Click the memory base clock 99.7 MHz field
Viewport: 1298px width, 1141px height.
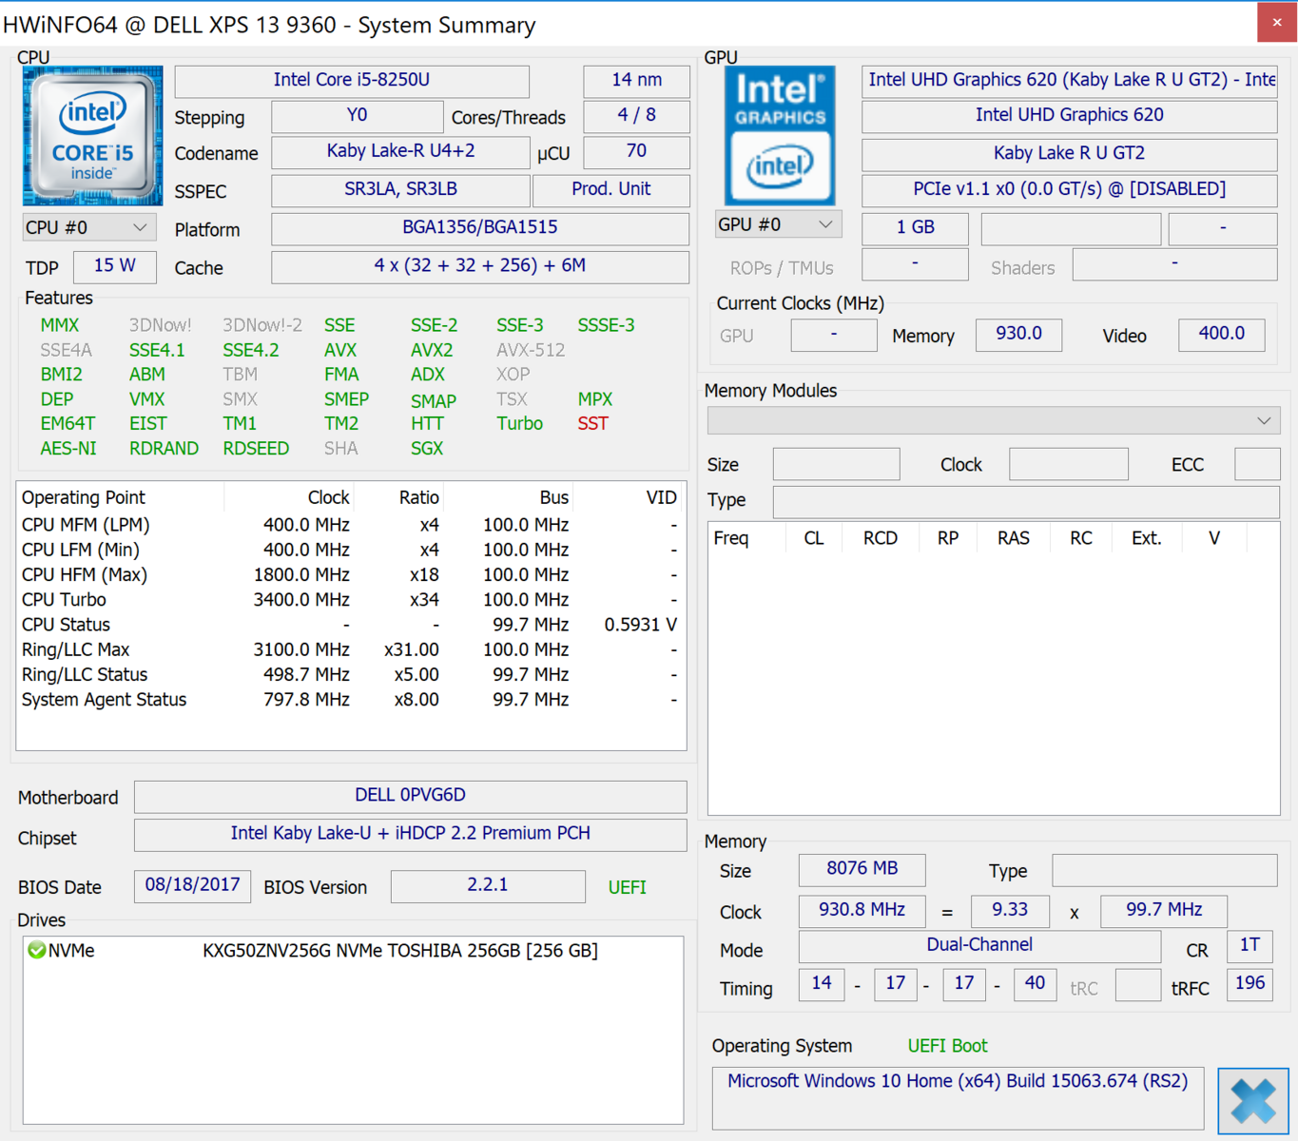click(1164, 911)
